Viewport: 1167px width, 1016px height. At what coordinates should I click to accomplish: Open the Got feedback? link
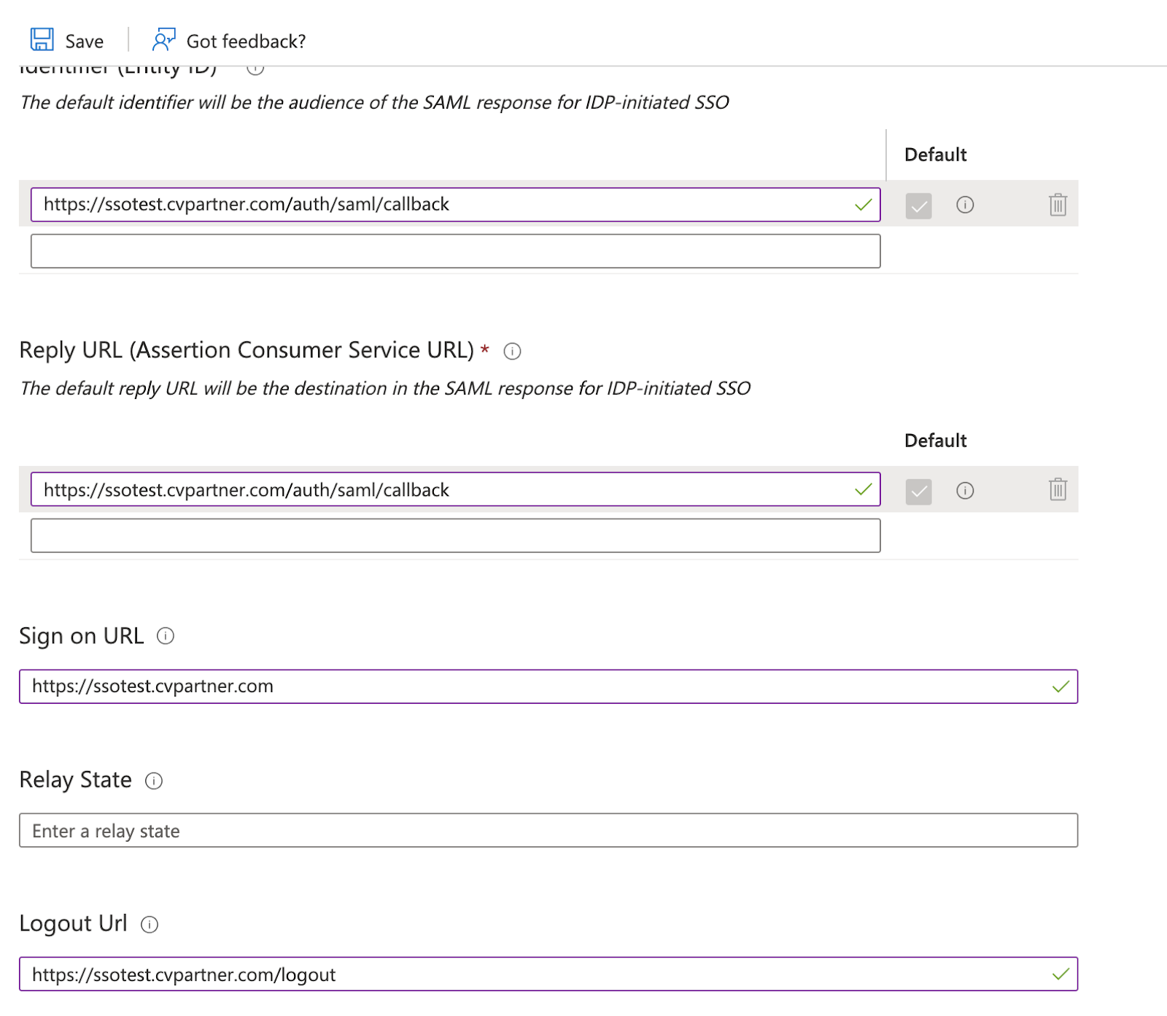pyautogui.click(x=246, y=42)
